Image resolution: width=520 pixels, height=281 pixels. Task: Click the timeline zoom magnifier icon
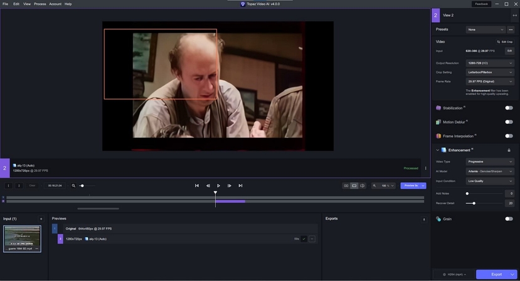[x=73, y=186]
